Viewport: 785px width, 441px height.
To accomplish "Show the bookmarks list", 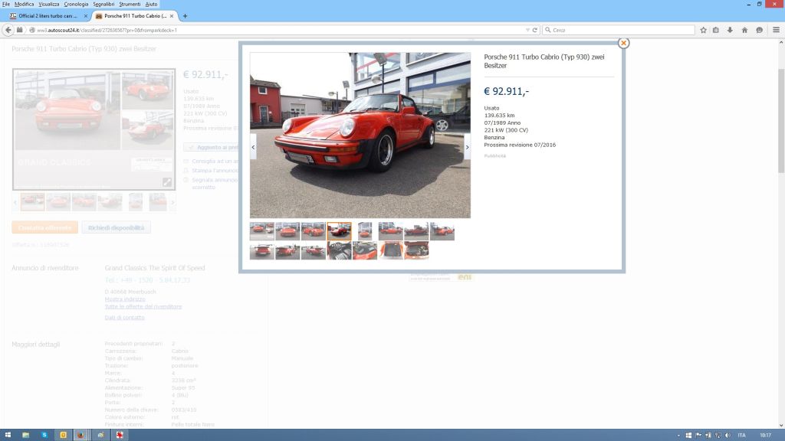I will pyautogui.click(x=716, y=30).
